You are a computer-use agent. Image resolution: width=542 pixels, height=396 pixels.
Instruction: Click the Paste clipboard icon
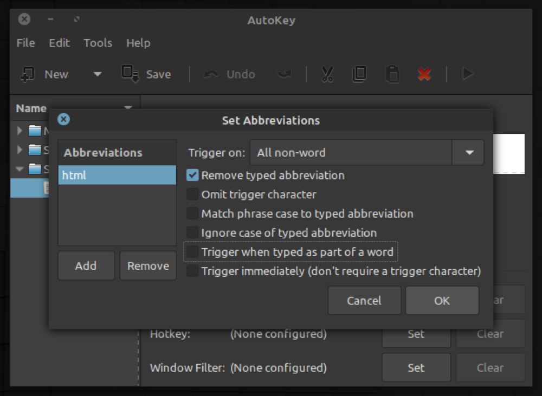pyautogui.click(x=392, y=74)
